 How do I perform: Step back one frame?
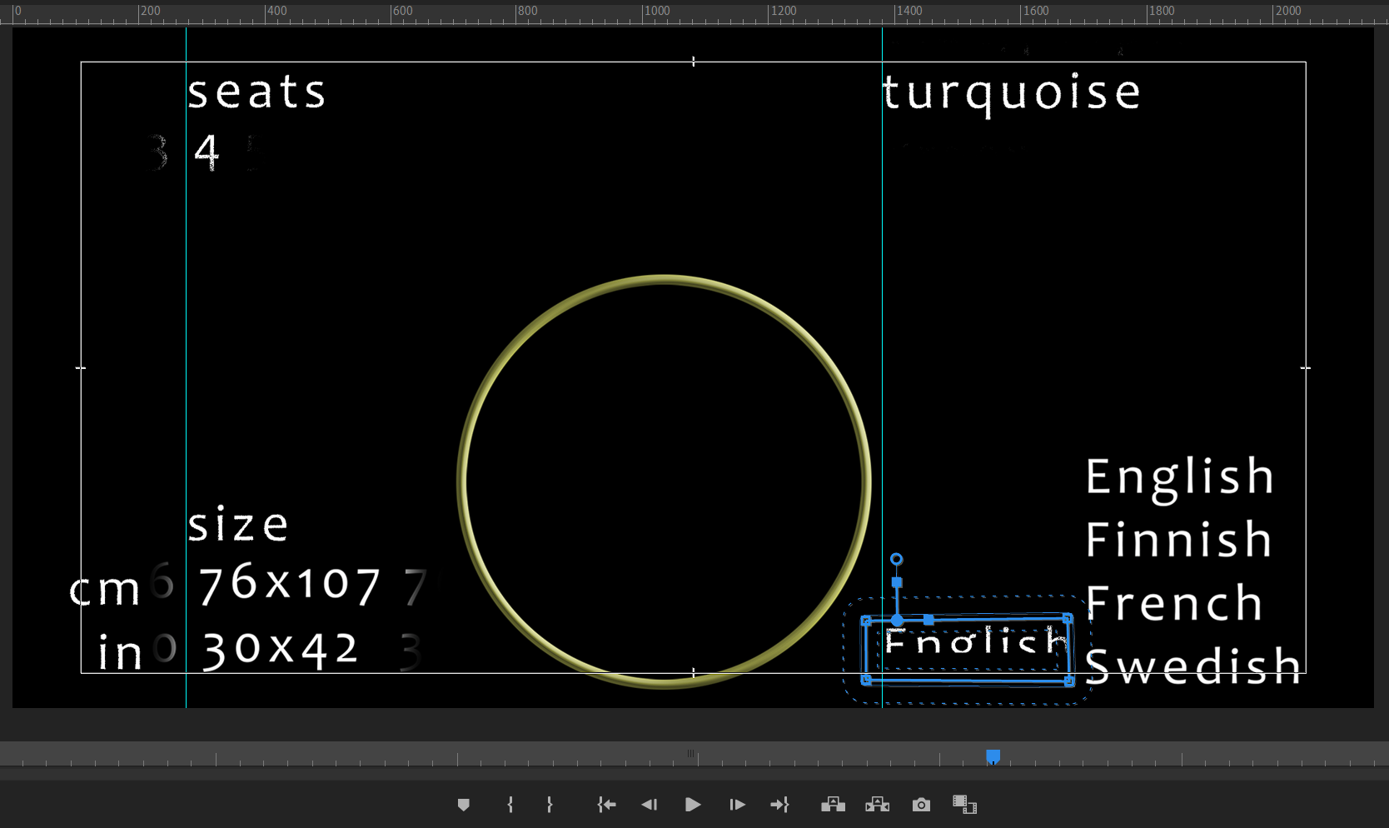(650, 805)
